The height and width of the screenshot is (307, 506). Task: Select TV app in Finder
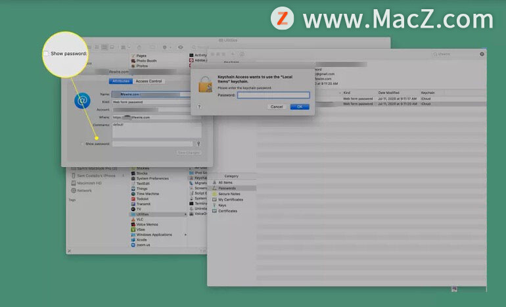[x=139, y=209]
